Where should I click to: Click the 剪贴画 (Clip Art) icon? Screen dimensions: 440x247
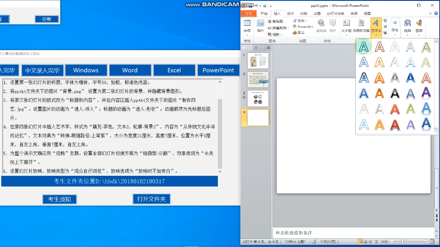coord(277,21)
